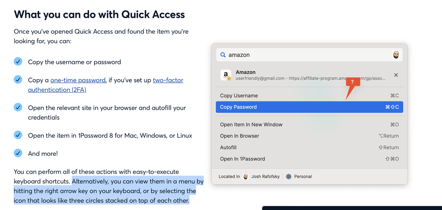Select Open Item In New Window

(x=251, y=125)
